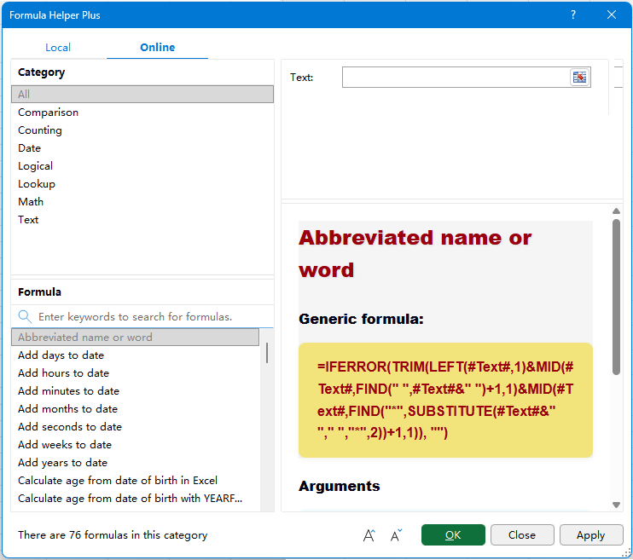This screenshot has width=633, height=560.
Task: Click the formula list scrollbar thumb
Action: [267, 353]
